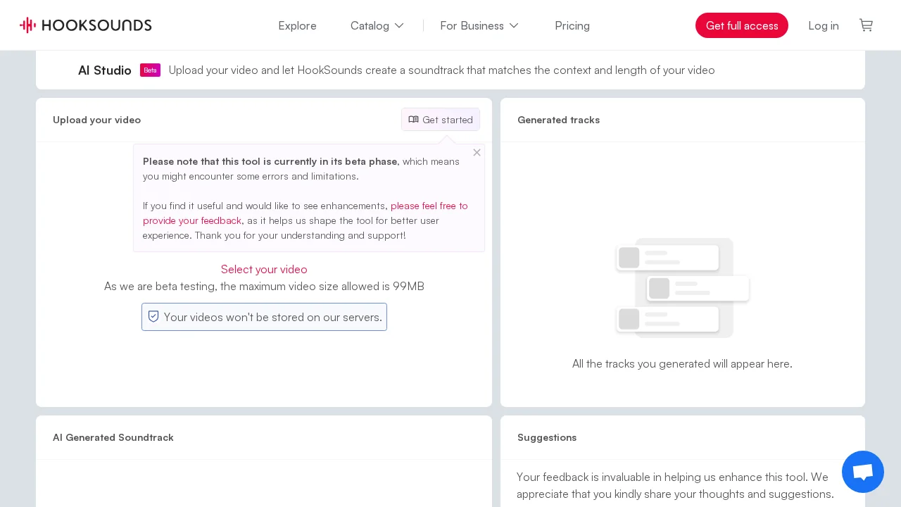
Task: Click the videos won't be stored notice
Action: 272,317
